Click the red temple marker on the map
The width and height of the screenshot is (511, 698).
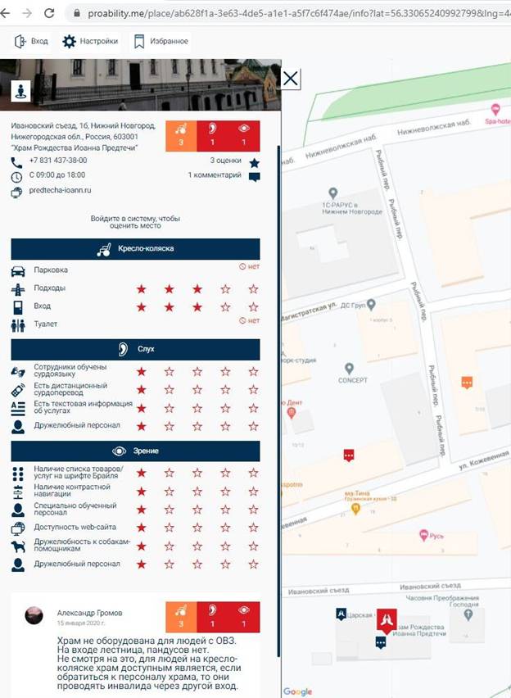pos(387,622)
